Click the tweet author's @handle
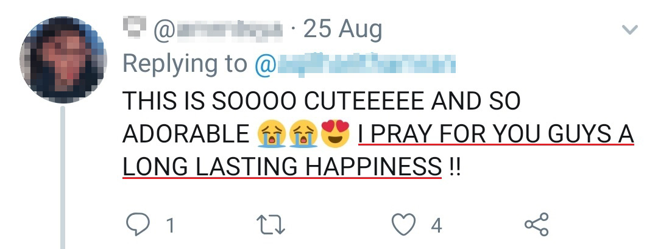658x249 pixels. [x=221, y=30]
